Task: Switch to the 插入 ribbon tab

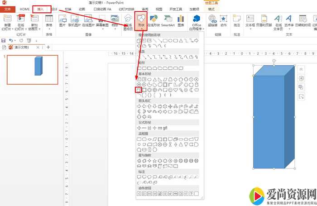Action: [41, 9]
